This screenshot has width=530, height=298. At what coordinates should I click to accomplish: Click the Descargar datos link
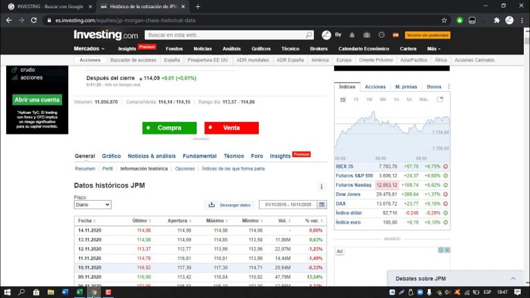pos(230,205)
